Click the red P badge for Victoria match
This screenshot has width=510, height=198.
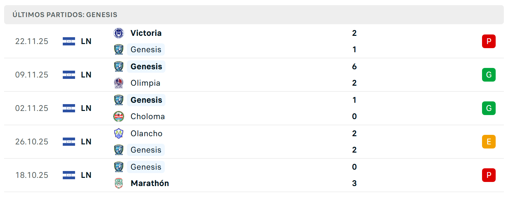[x=489, y=41]
